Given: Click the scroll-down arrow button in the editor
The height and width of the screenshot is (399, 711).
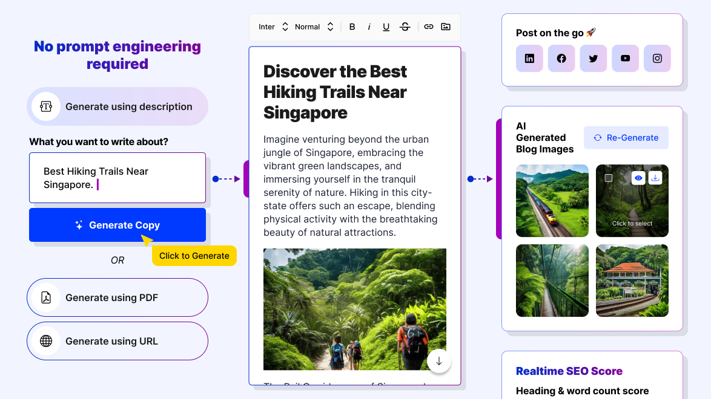Looking at the screenshot, I should (x=439, y=361).
